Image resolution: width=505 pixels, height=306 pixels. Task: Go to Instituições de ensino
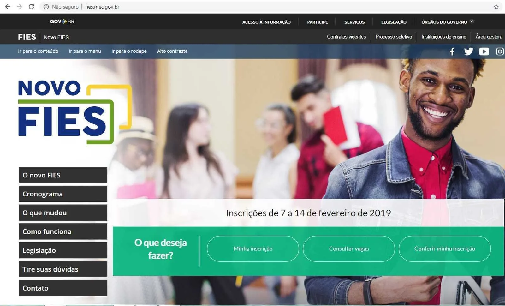tap(444, 37)
